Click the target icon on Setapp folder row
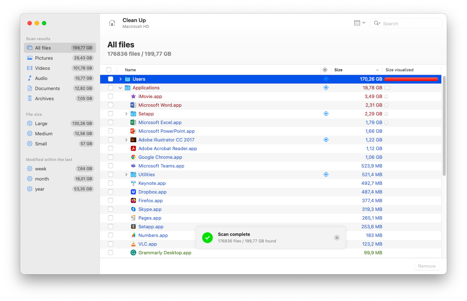 (326, 114)
